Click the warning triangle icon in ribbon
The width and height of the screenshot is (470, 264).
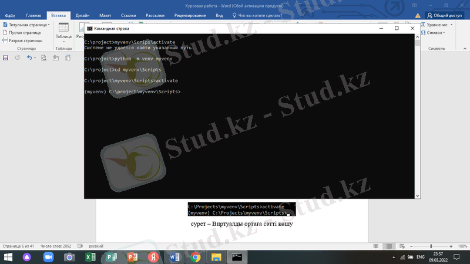[417, 16]
